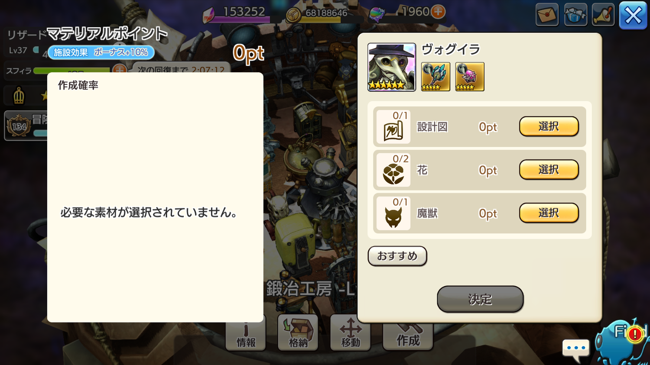Viewport: 650px width, 365px height.
Task: Open the horn announcement icon
Action: (603, 15)
